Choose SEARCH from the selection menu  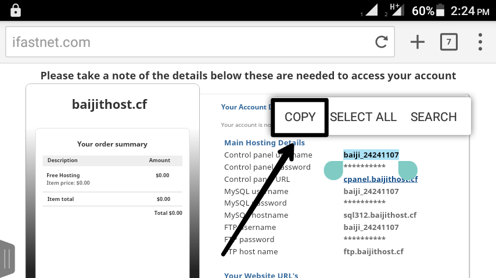[433, 117]
